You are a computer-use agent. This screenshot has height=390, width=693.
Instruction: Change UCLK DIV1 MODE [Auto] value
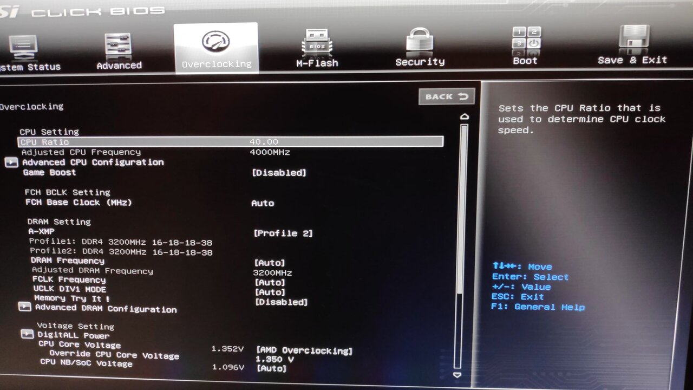[x=270, y=292]
